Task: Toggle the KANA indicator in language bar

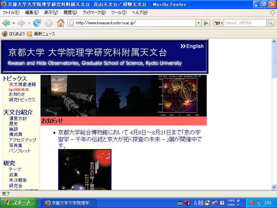Action: coord(231,205)
